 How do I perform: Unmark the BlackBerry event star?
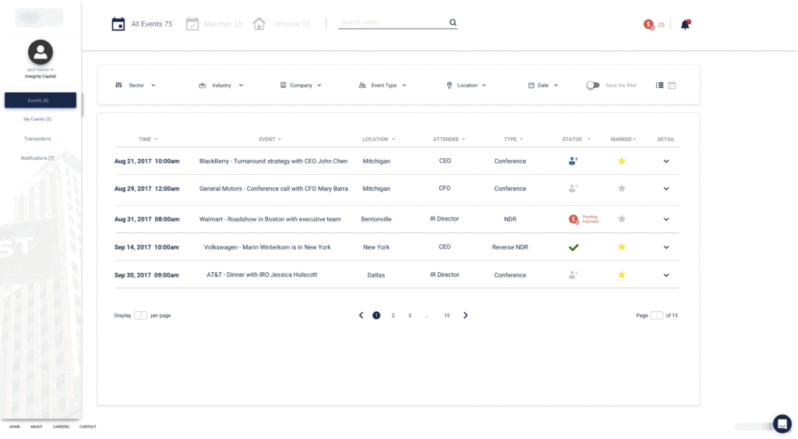coord(621,161)
